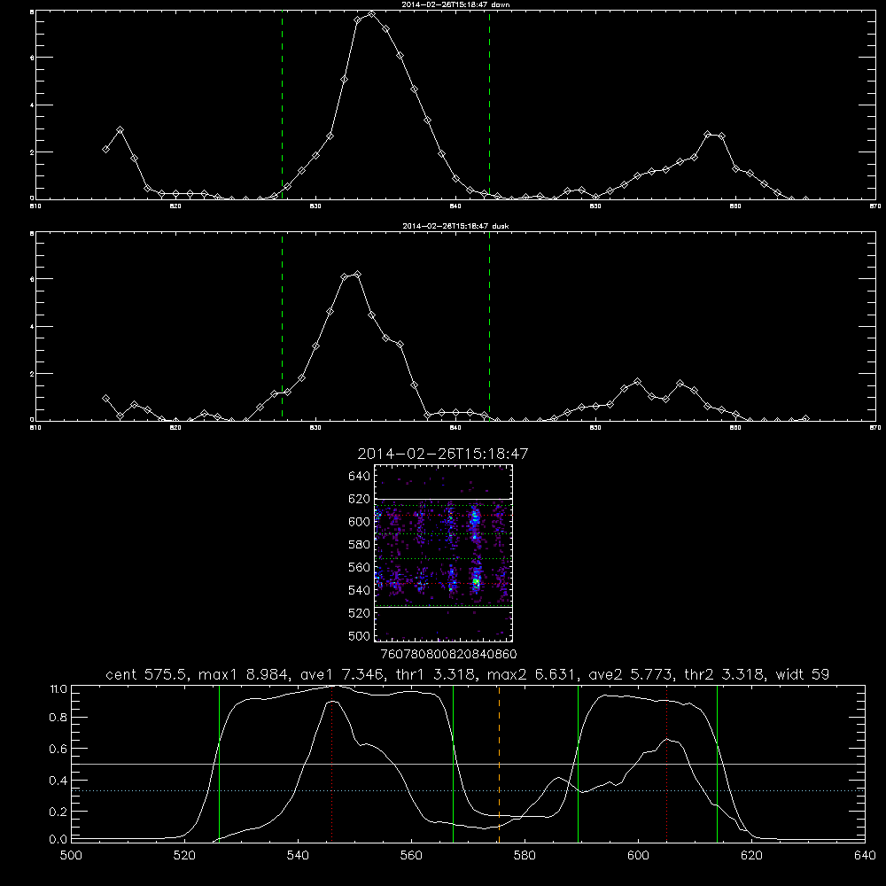Click the 640 label on bottom plot x-axis
The width and height of the screenshot is (886, 886).
coord(865,856)
